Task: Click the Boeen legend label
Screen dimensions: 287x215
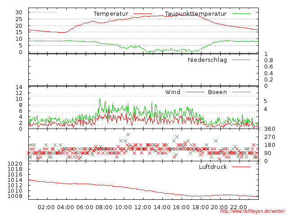Action: click(x=217, y=92)
